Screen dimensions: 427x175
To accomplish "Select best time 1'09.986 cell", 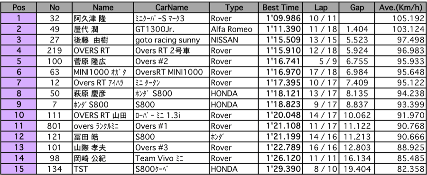I will pyautogui.click(x=280, y=18).
